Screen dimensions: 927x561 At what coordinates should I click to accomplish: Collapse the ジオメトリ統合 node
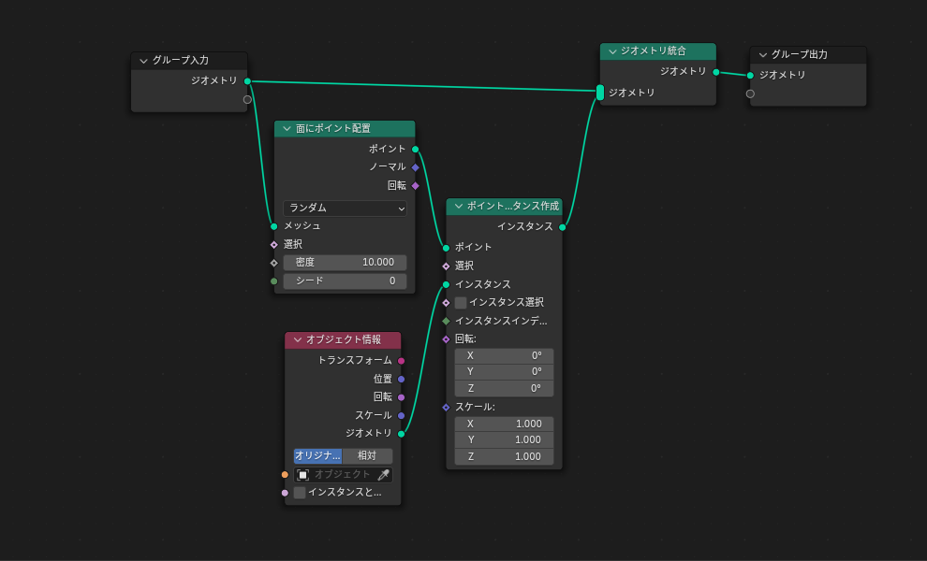(612, 51)
